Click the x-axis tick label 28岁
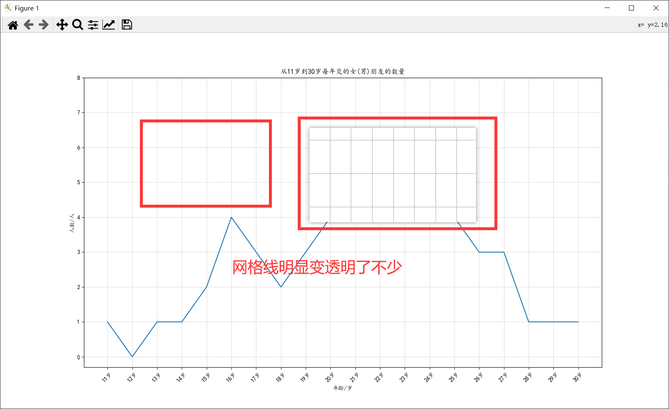The image size is (669, 409). (x=528, y=377)
